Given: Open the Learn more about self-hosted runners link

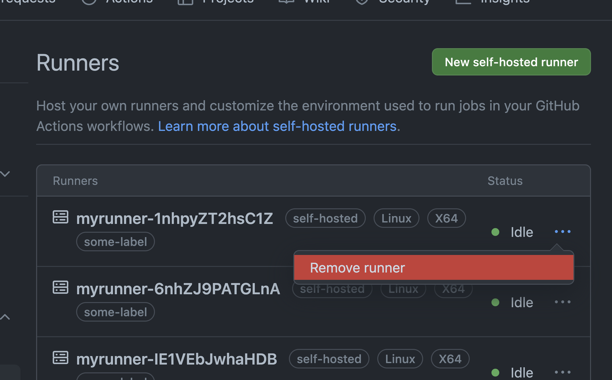Looking at the screenshot, I should (x=277, y=126).
